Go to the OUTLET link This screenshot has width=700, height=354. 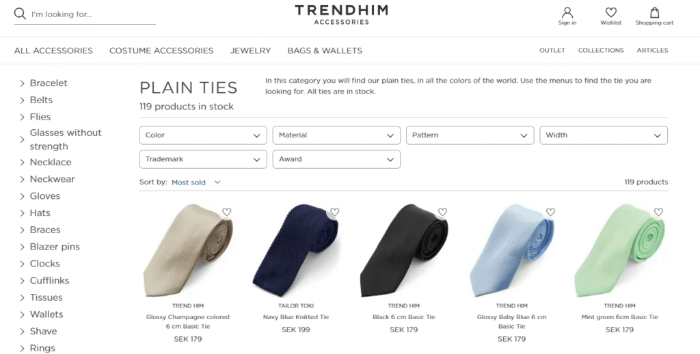pyautogui.click(x=552, y=51)
